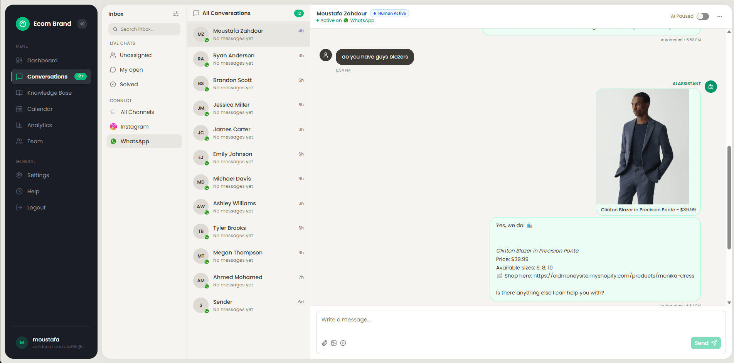
Task: Collapse the sidebar with double-chevron button
Action: (82, 24)
